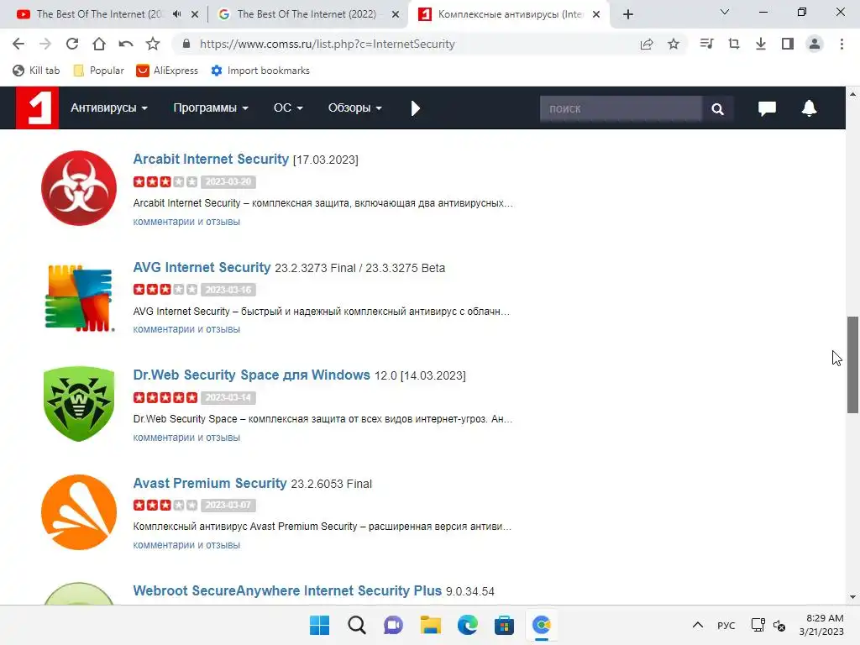Open the browser home page icon
The height and width of the screenshot is (645, 860).
[99, 44]
